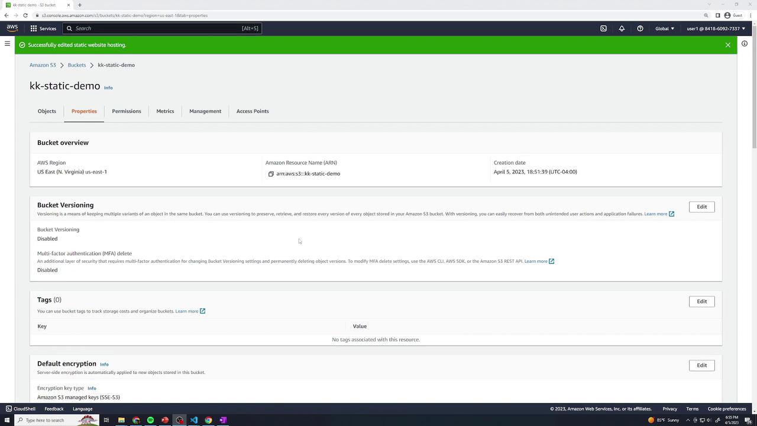757x426 pixels.
Task: Launch Spotify from the taskbar
Action: click(150, 420)
